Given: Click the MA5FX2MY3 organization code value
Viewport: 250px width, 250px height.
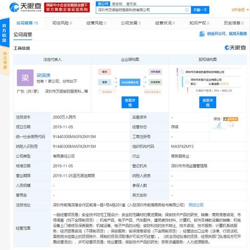Looking at the screenshot, I should point(182,146).
